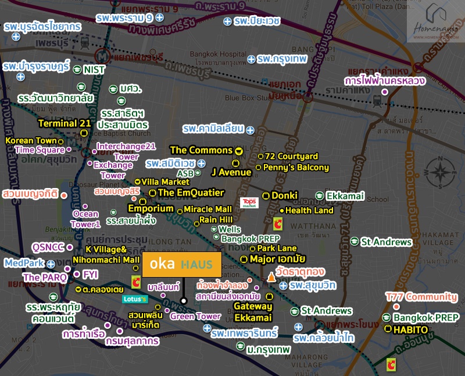The height and width of the screenshot is (376, 465).
Task: Select the hospital icon beside รพ.เทพธารินทร์
Action: (x=207, y=328)
